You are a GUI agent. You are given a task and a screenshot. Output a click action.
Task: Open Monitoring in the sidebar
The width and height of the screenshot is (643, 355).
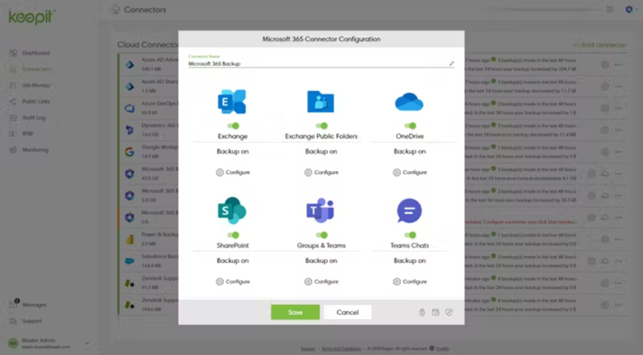pyautogui.click(x=29, y=150)
